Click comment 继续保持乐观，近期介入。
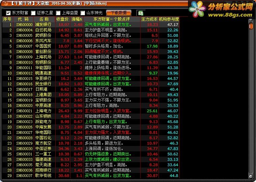The height and width of the screenshot is (182, 256). click(x=108, y=73)
